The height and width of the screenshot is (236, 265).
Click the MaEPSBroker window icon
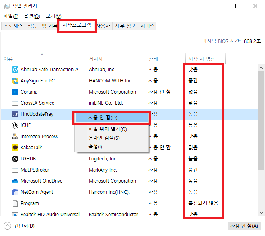coord(15,170)
